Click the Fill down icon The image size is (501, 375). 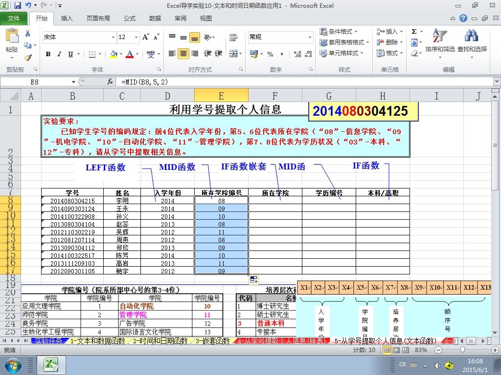coord(414,42)
